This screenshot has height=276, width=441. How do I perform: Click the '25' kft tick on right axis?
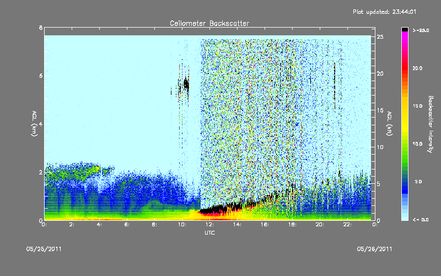point(380,37)
